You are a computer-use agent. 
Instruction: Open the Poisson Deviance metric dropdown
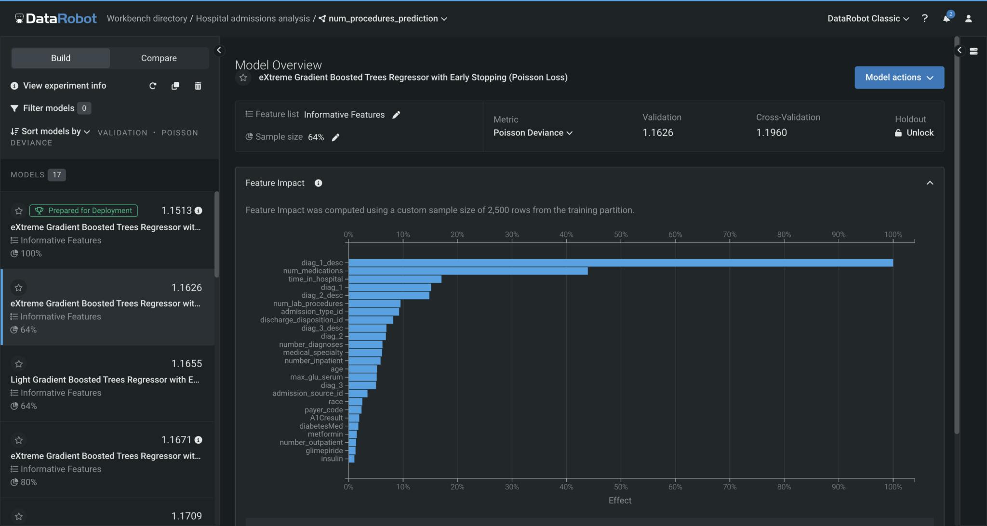coord(533,133)
